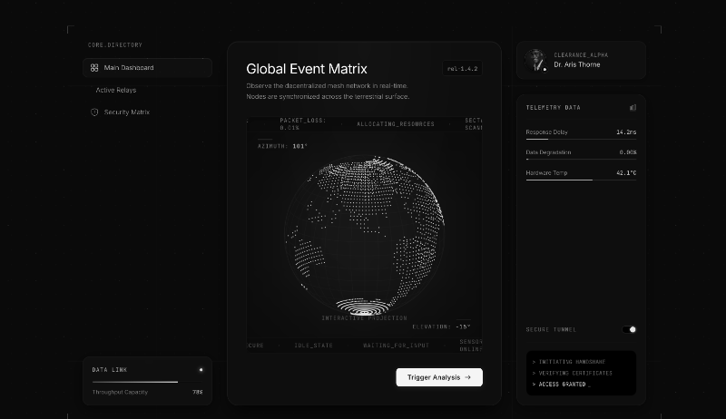The height and width of the screenshot is (419, 726).
Task: Click the Telemetry Data chart icon
Action: coord(633,107)
